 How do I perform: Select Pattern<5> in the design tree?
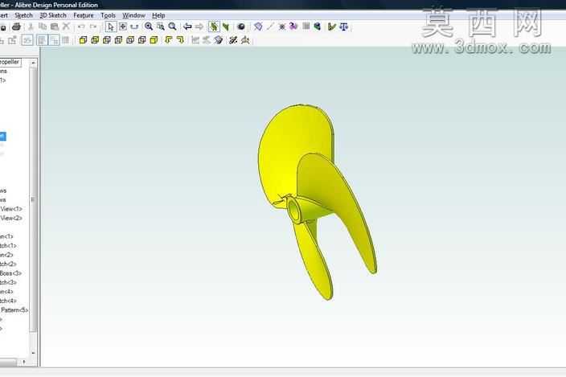14,310
